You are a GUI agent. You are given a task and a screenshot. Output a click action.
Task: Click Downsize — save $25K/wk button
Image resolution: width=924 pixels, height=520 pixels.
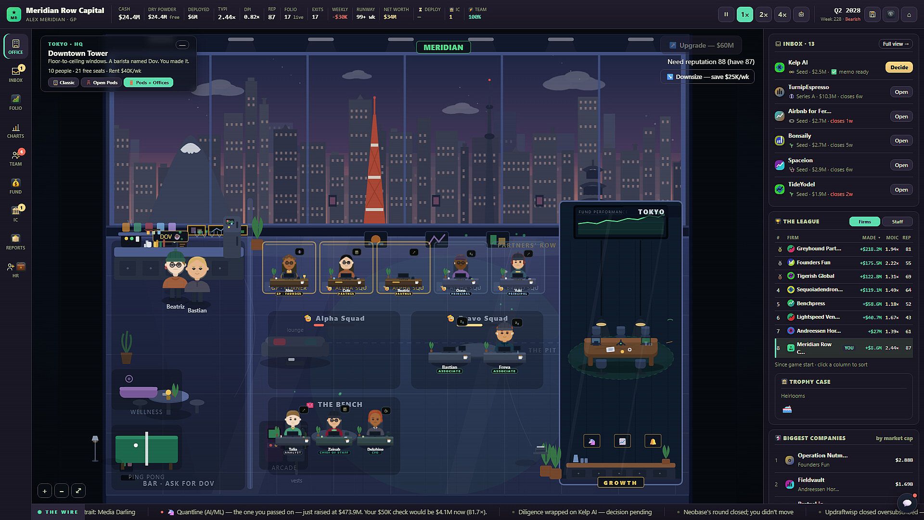(x=707, y=77)
